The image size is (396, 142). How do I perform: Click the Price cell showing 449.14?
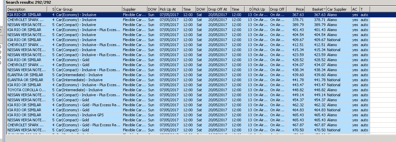pyautogui.click(x=296, y=95)
